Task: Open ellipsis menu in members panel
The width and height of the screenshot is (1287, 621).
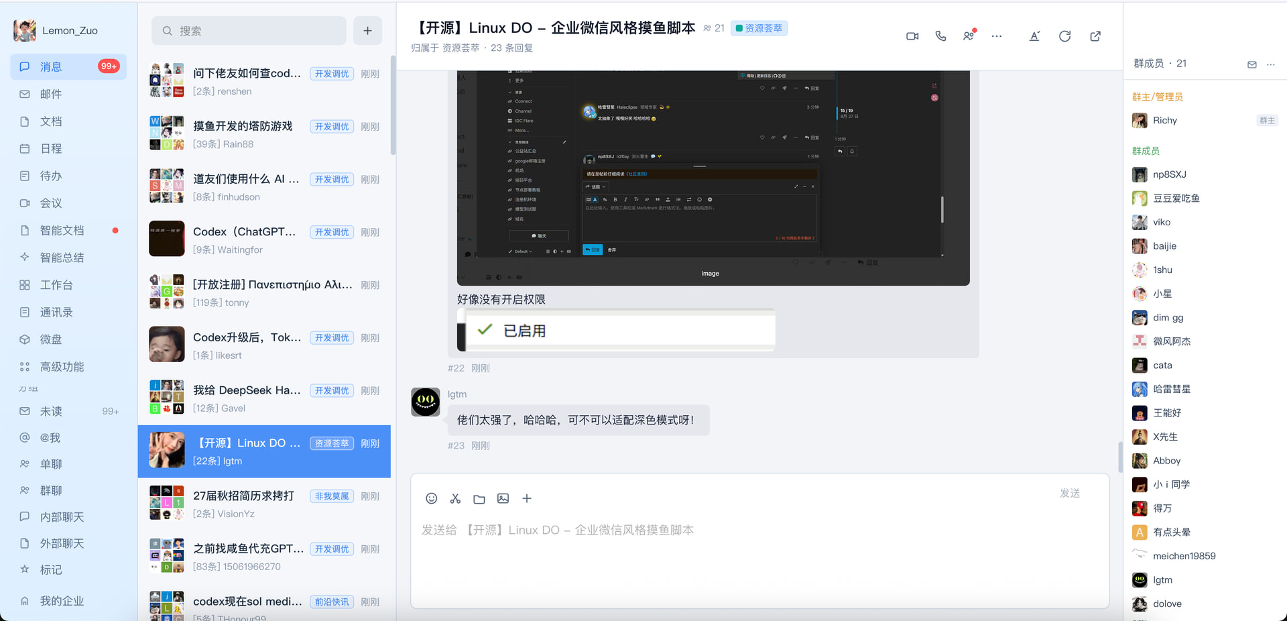Action: (1270, 64)
